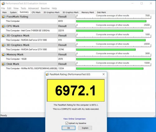This screenshot has width=156, height=132.
Task: Click the 2D NVIDIA GeForce GTX 1080 row
Action: pos(38,40)
